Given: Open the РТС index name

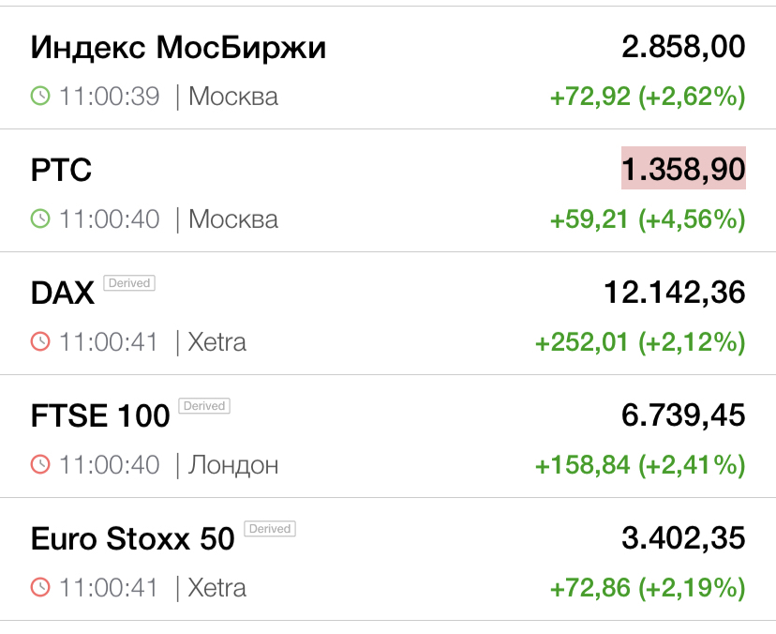Looking at the screenshot, I should (x=61, y=170).
